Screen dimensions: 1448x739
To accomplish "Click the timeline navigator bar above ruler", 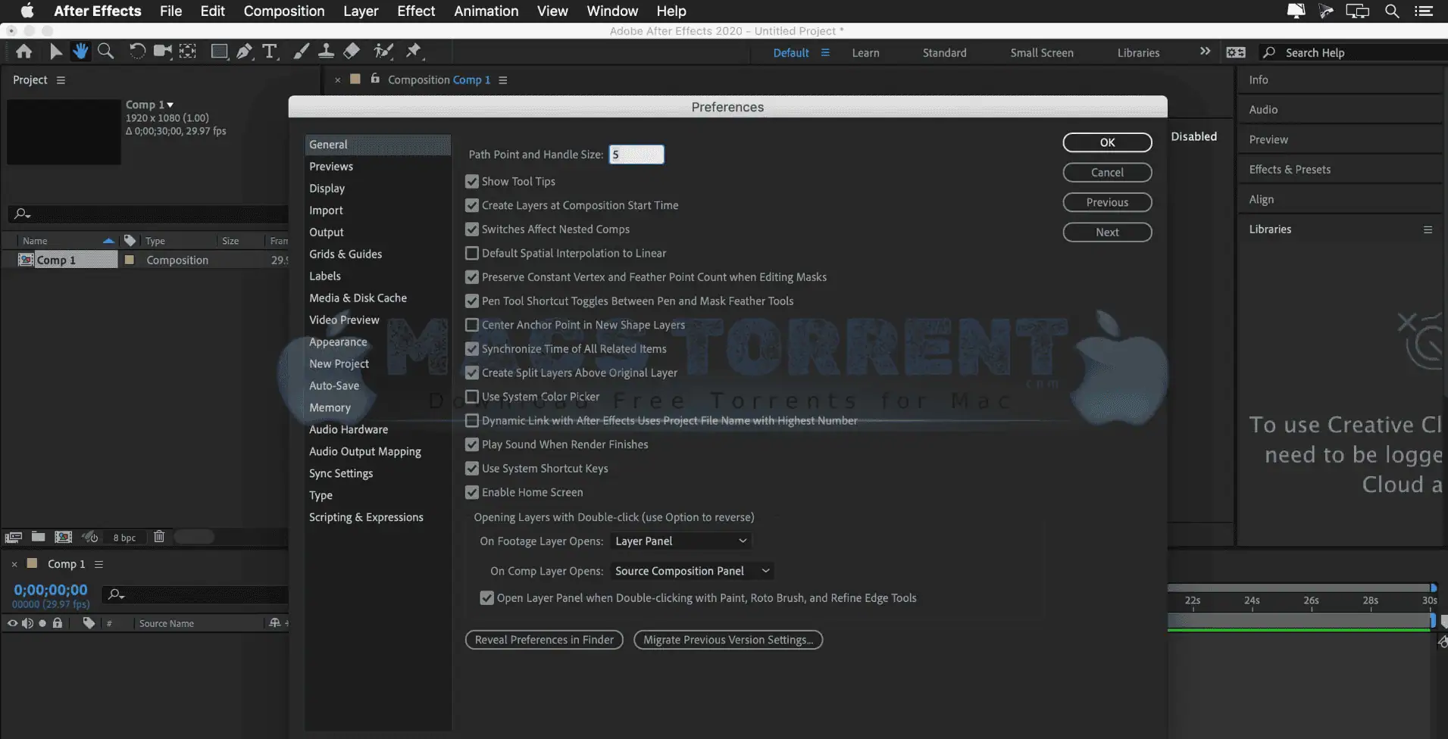I will coord(1301,588).
